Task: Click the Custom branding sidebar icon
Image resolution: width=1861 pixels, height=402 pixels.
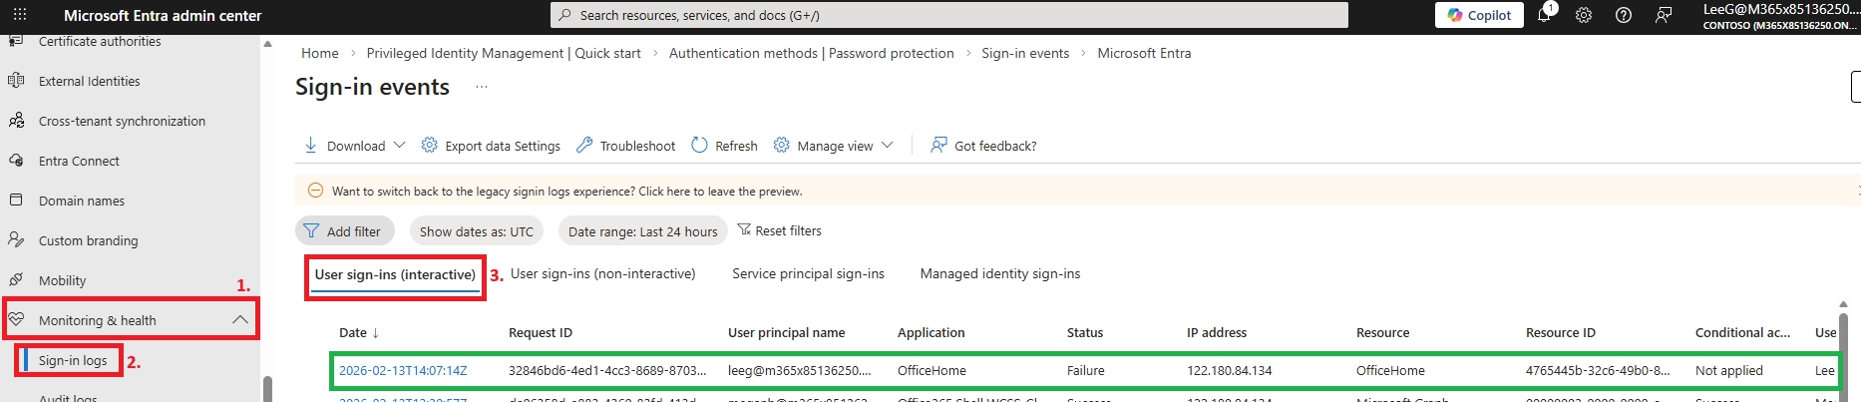Action: (x=16, y=240)
